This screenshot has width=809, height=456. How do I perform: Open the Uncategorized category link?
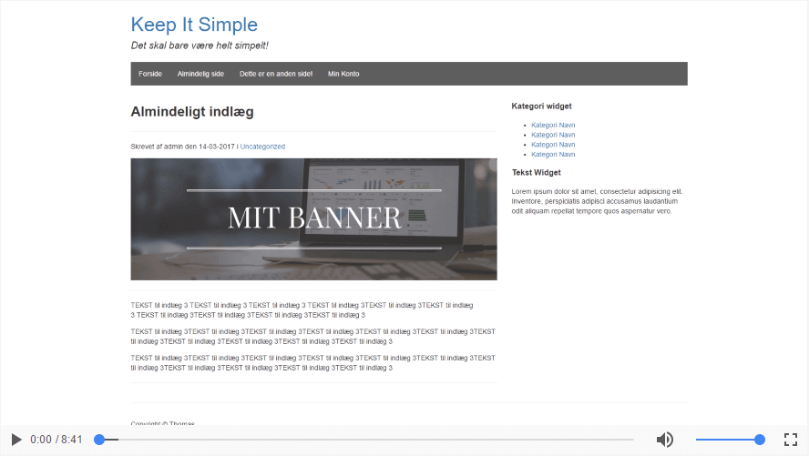[x=262, y=147]
